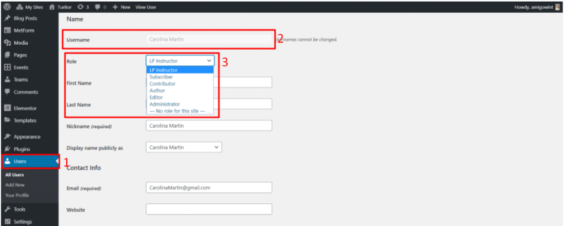The image size is (566, 226).
Task: Click the Teams sidebar icon
Action: 7,80
